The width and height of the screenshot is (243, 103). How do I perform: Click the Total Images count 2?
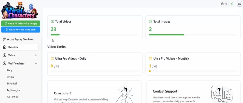[x=150, y=29]
